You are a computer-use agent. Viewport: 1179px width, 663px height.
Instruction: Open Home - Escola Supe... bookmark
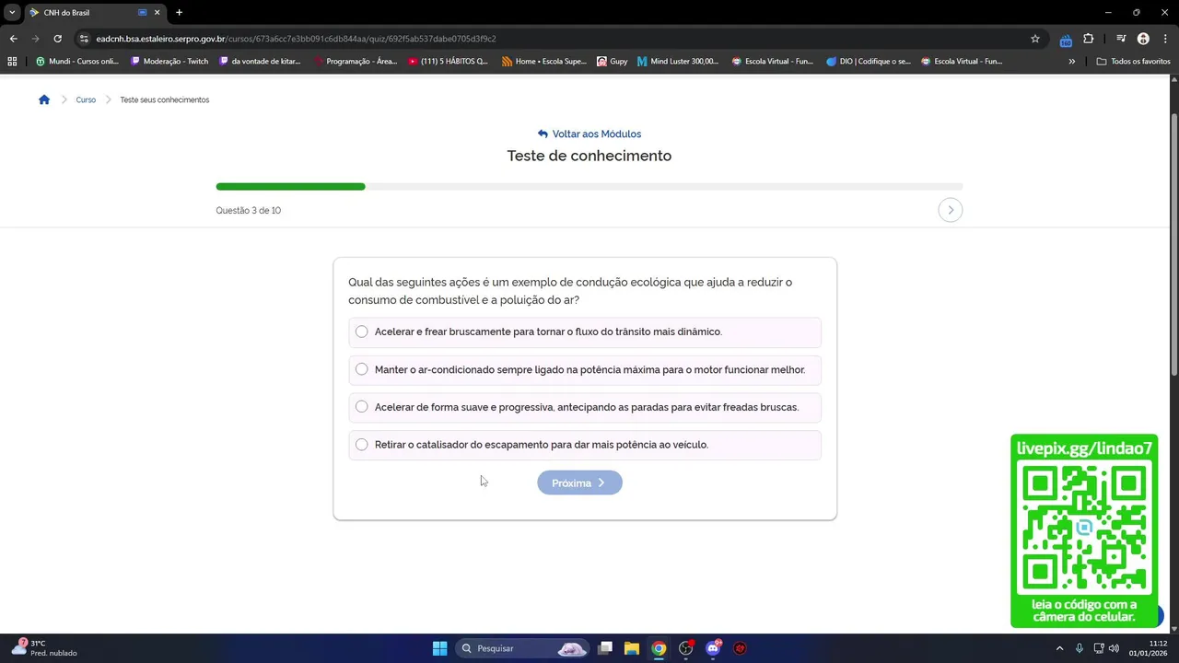pos(543,61)
